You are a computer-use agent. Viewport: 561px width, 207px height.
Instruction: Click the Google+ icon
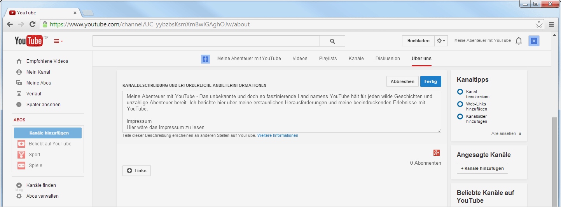point(437,153)
